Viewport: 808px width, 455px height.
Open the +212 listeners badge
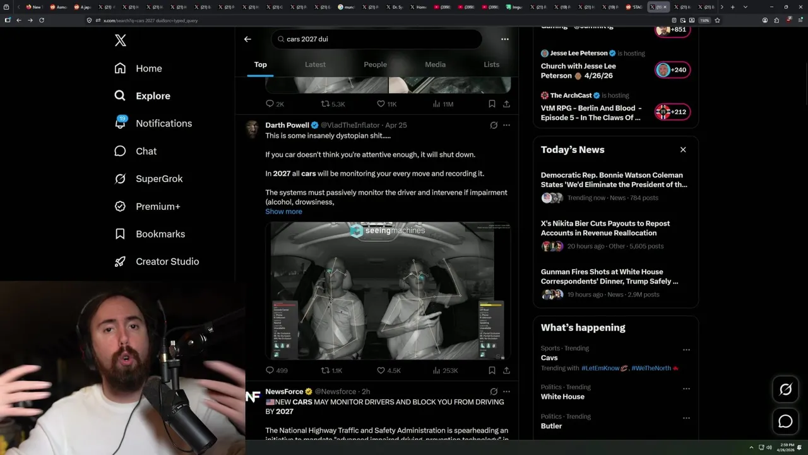click(672, 112)
